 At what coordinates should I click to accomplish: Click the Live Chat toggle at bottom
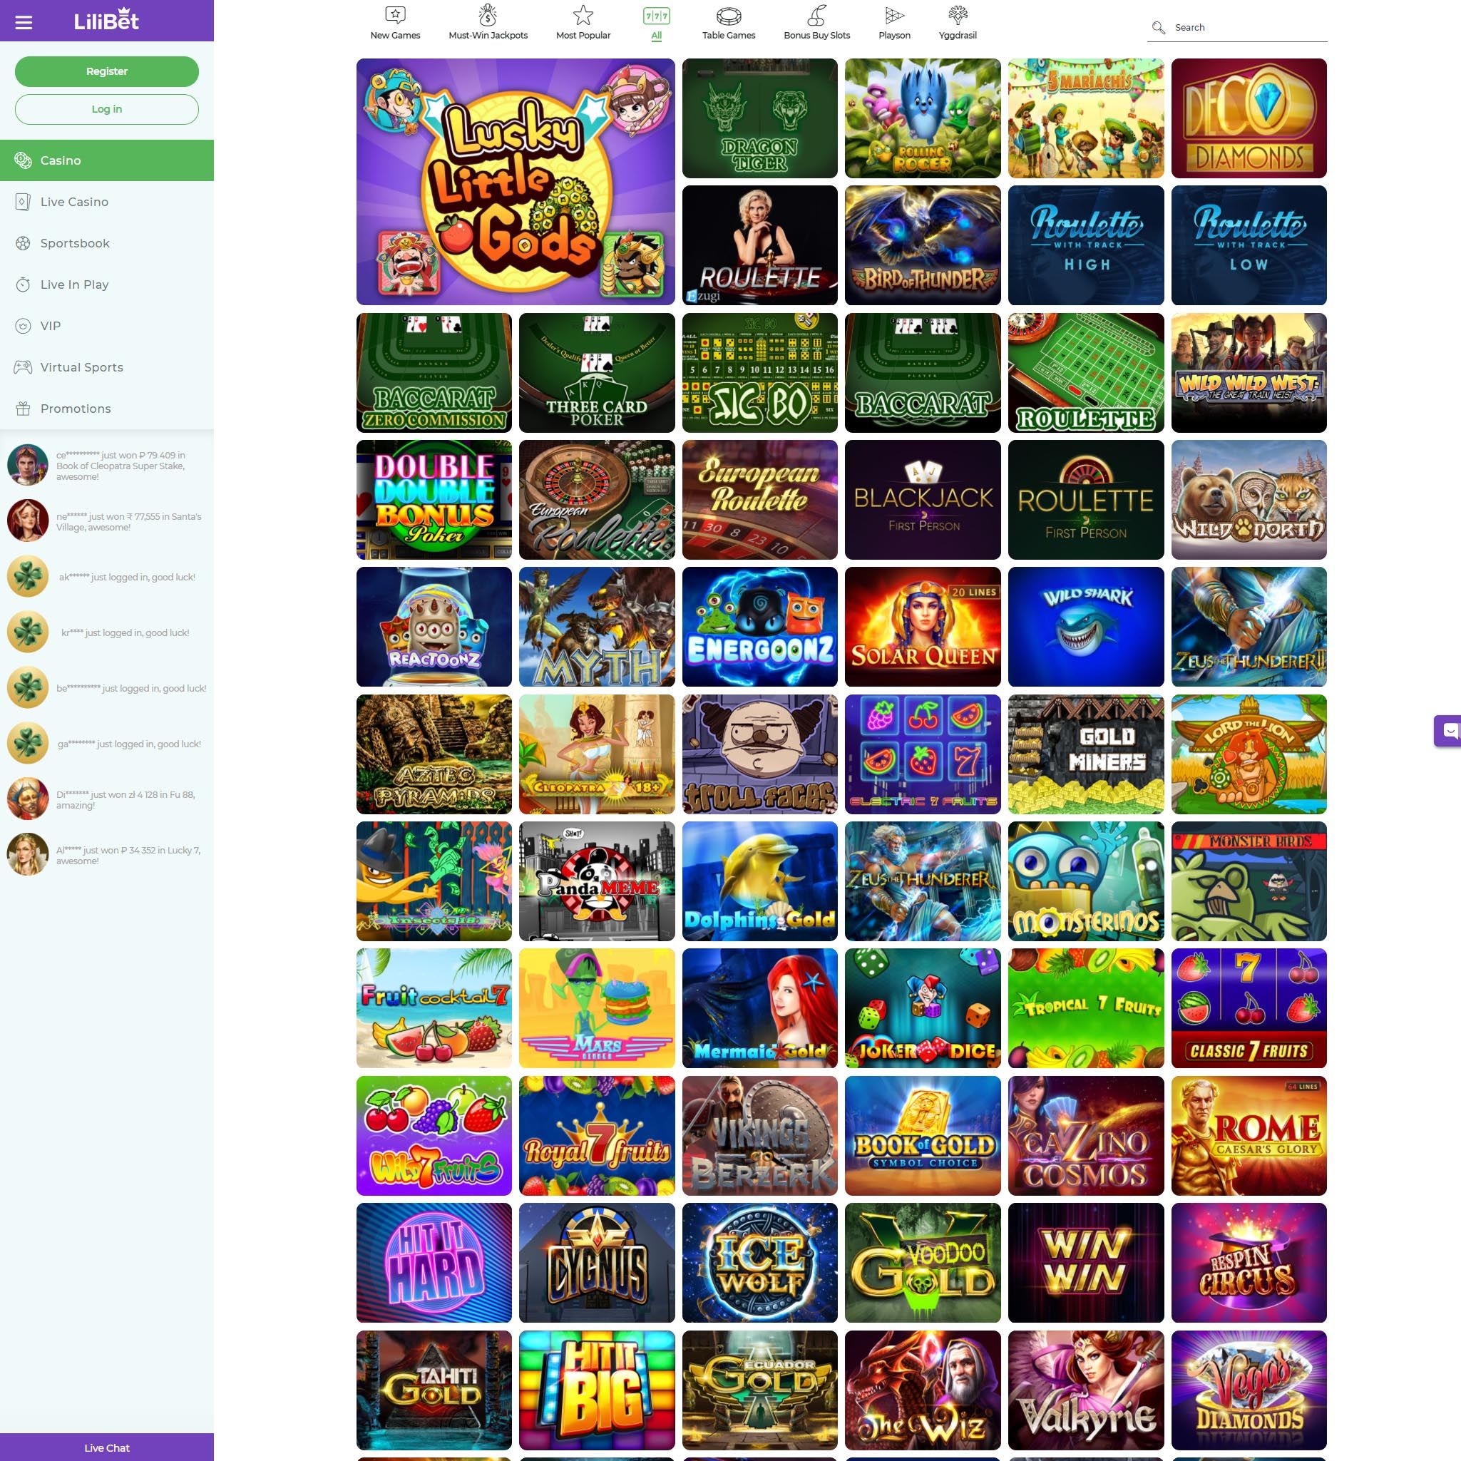coord(106,1447)
